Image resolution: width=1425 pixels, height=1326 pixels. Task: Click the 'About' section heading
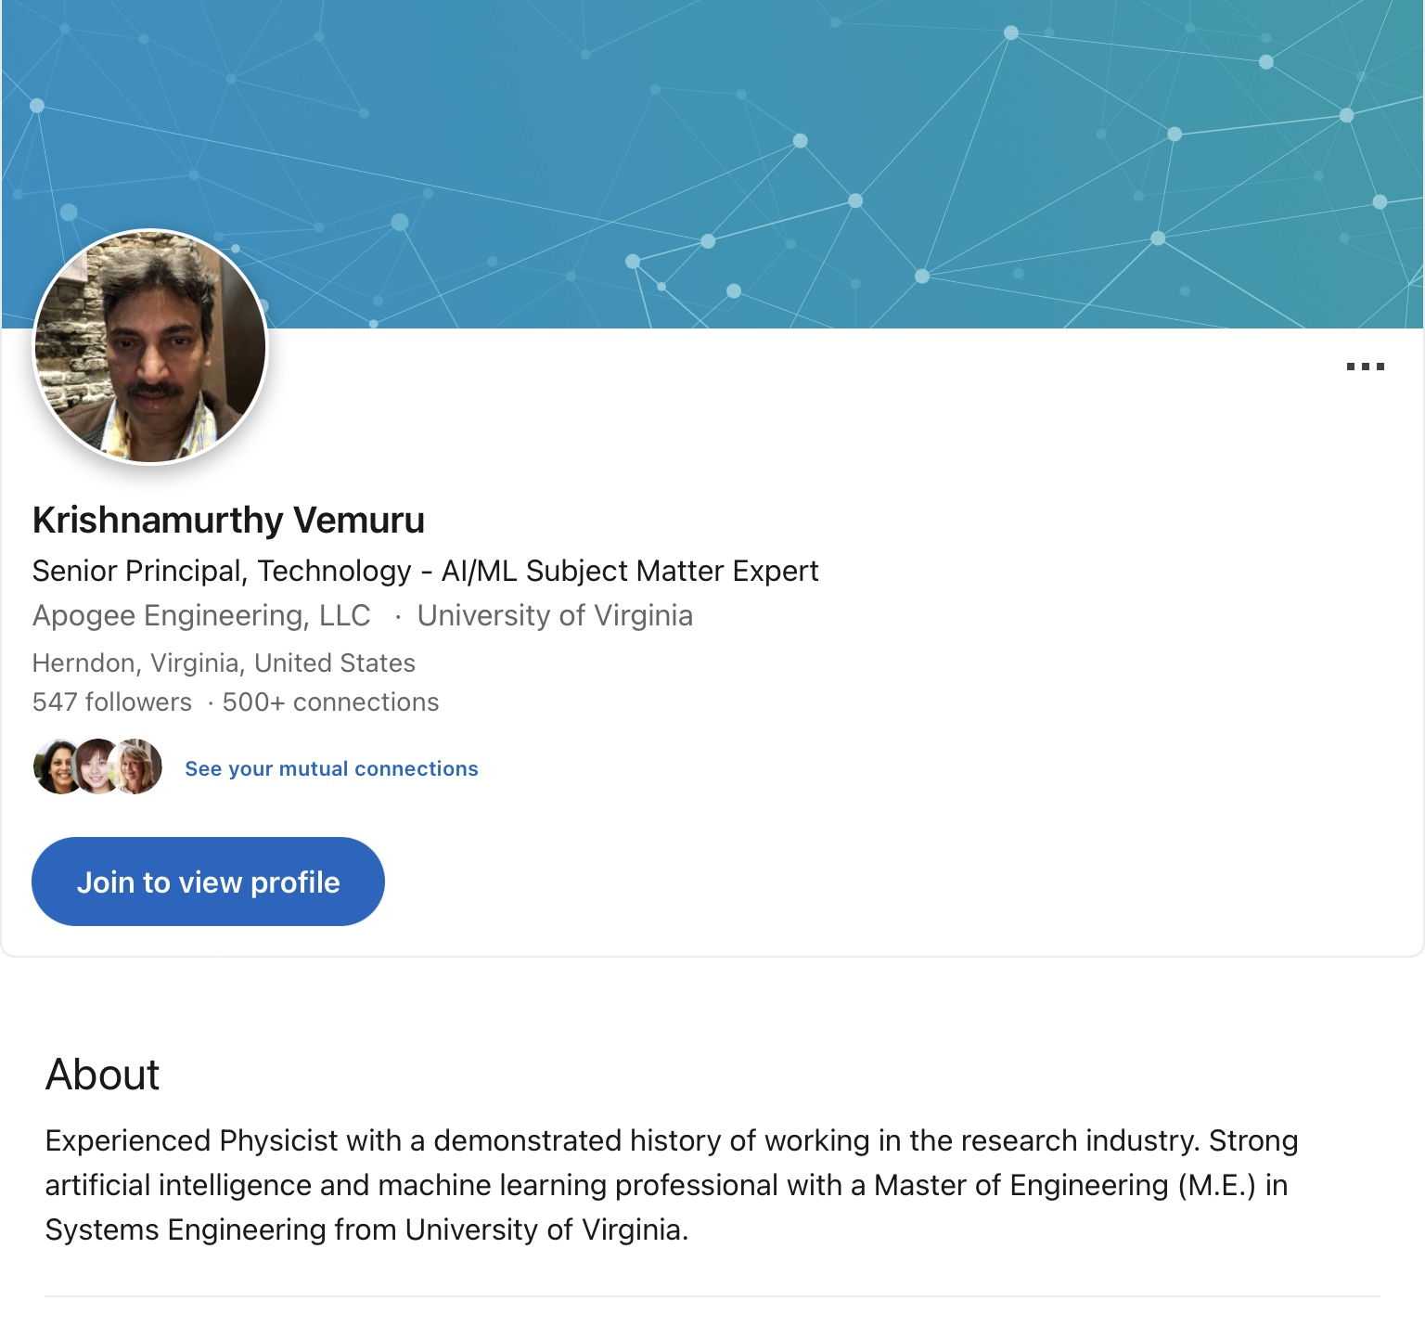click(x=103, y=1075)
